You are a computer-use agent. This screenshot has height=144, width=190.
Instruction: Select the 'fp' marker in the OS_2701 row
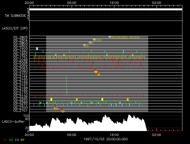pyautogui.click(x=62, y=111)
